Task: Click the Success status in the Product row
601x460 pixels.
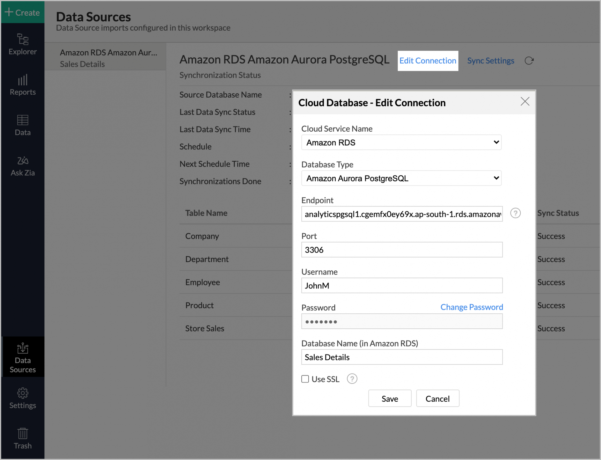Action: point(551,306)
